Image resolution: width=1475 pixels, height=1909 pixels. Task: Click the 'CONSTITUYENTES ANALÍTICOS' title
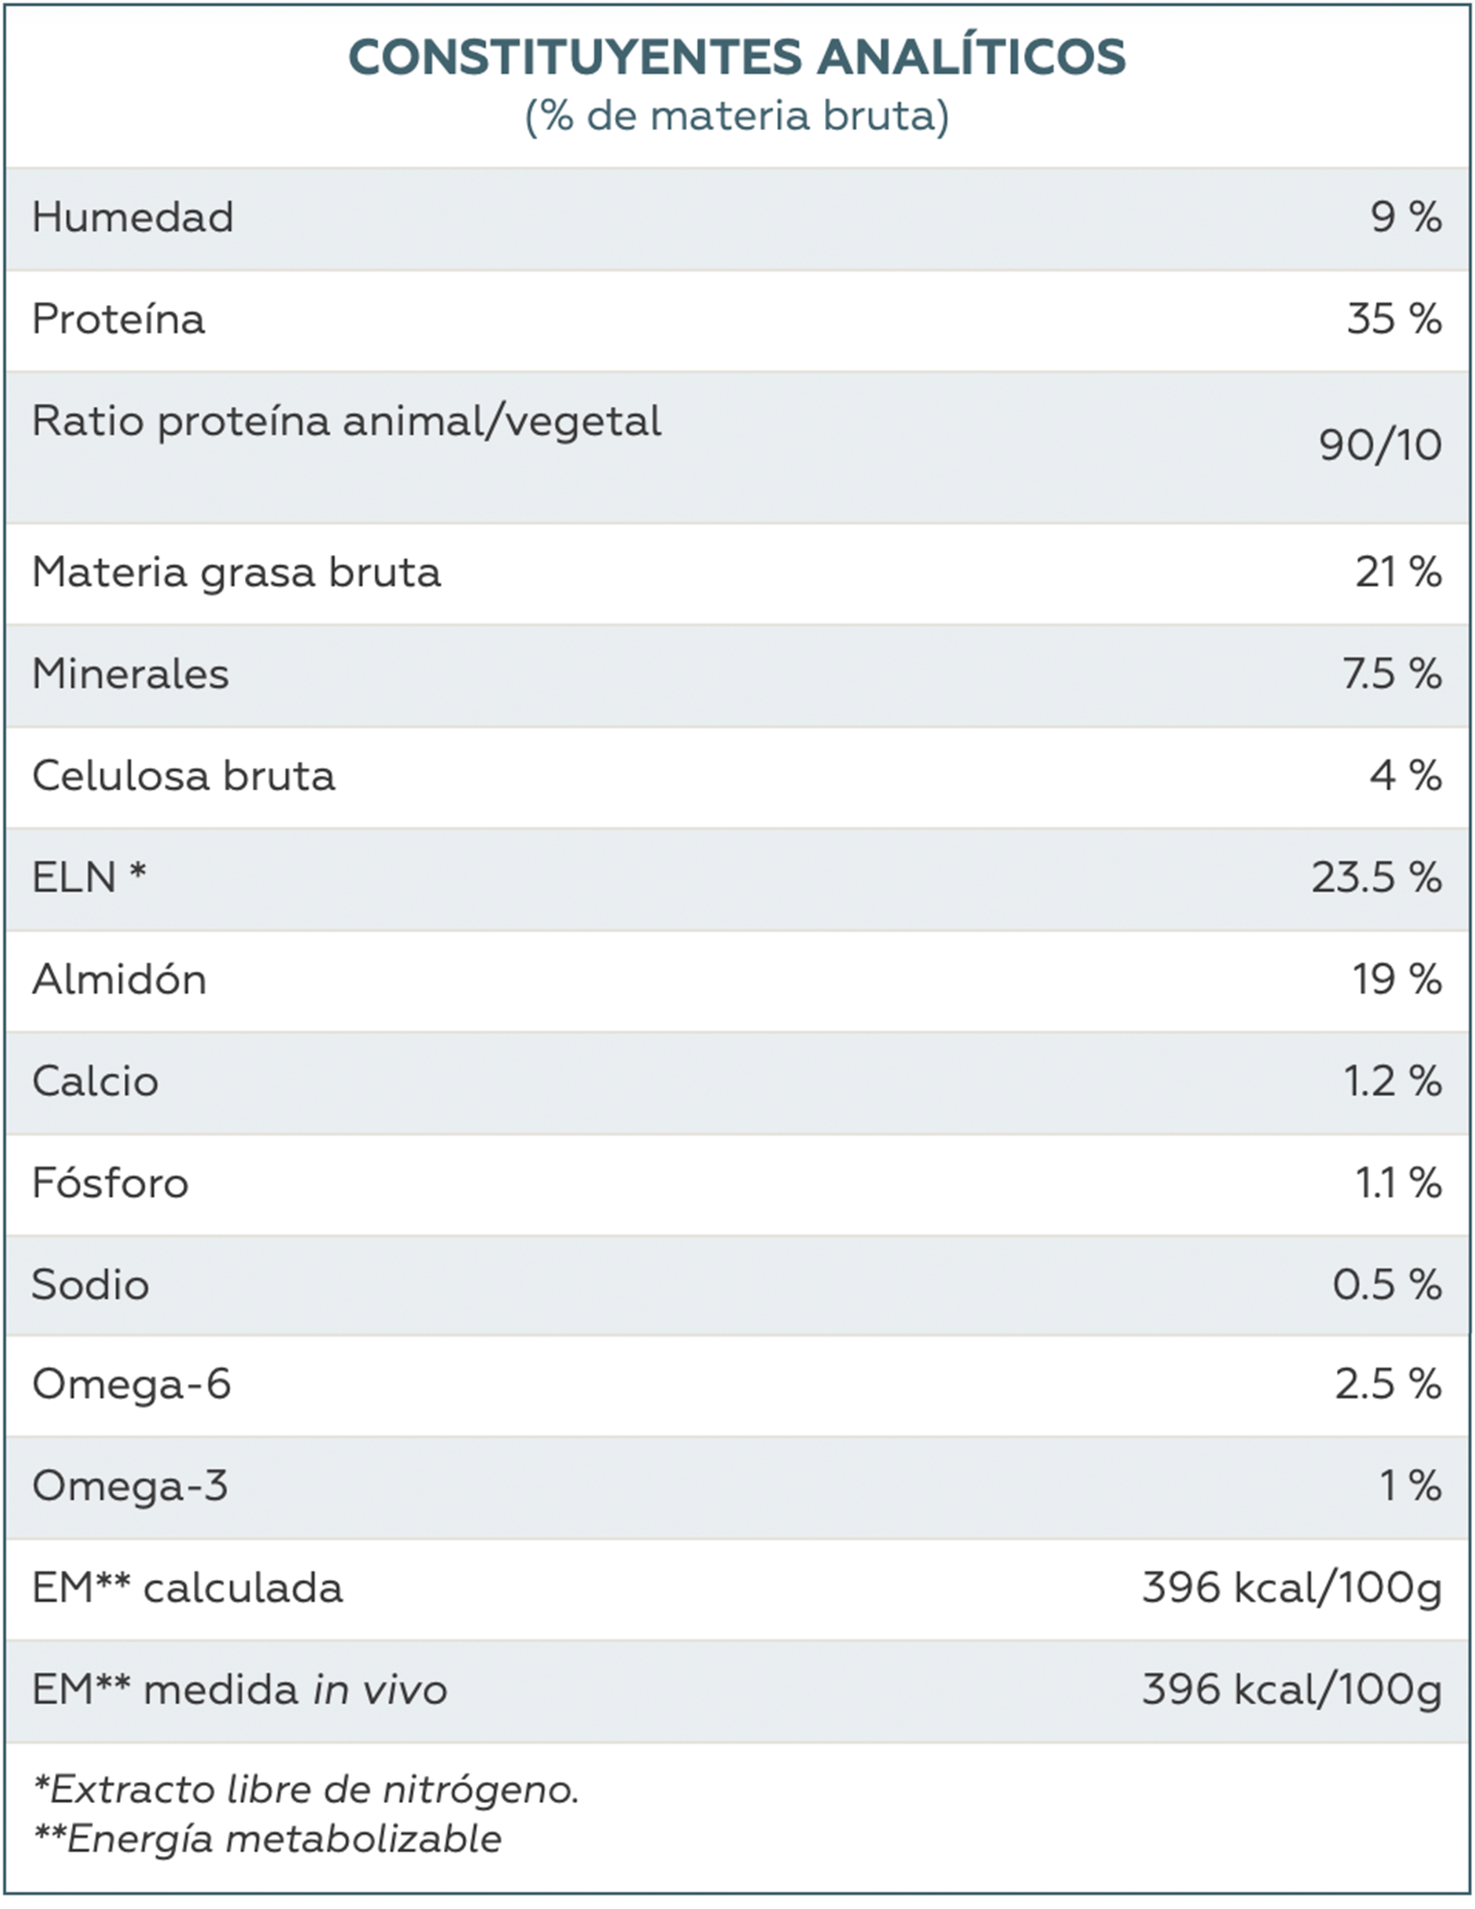click(x=736, y=58)
